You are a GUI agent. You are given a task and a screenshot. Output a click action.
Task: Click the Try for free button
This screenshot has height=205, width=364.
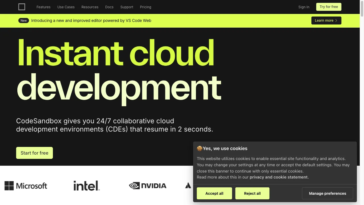point(329,7)
